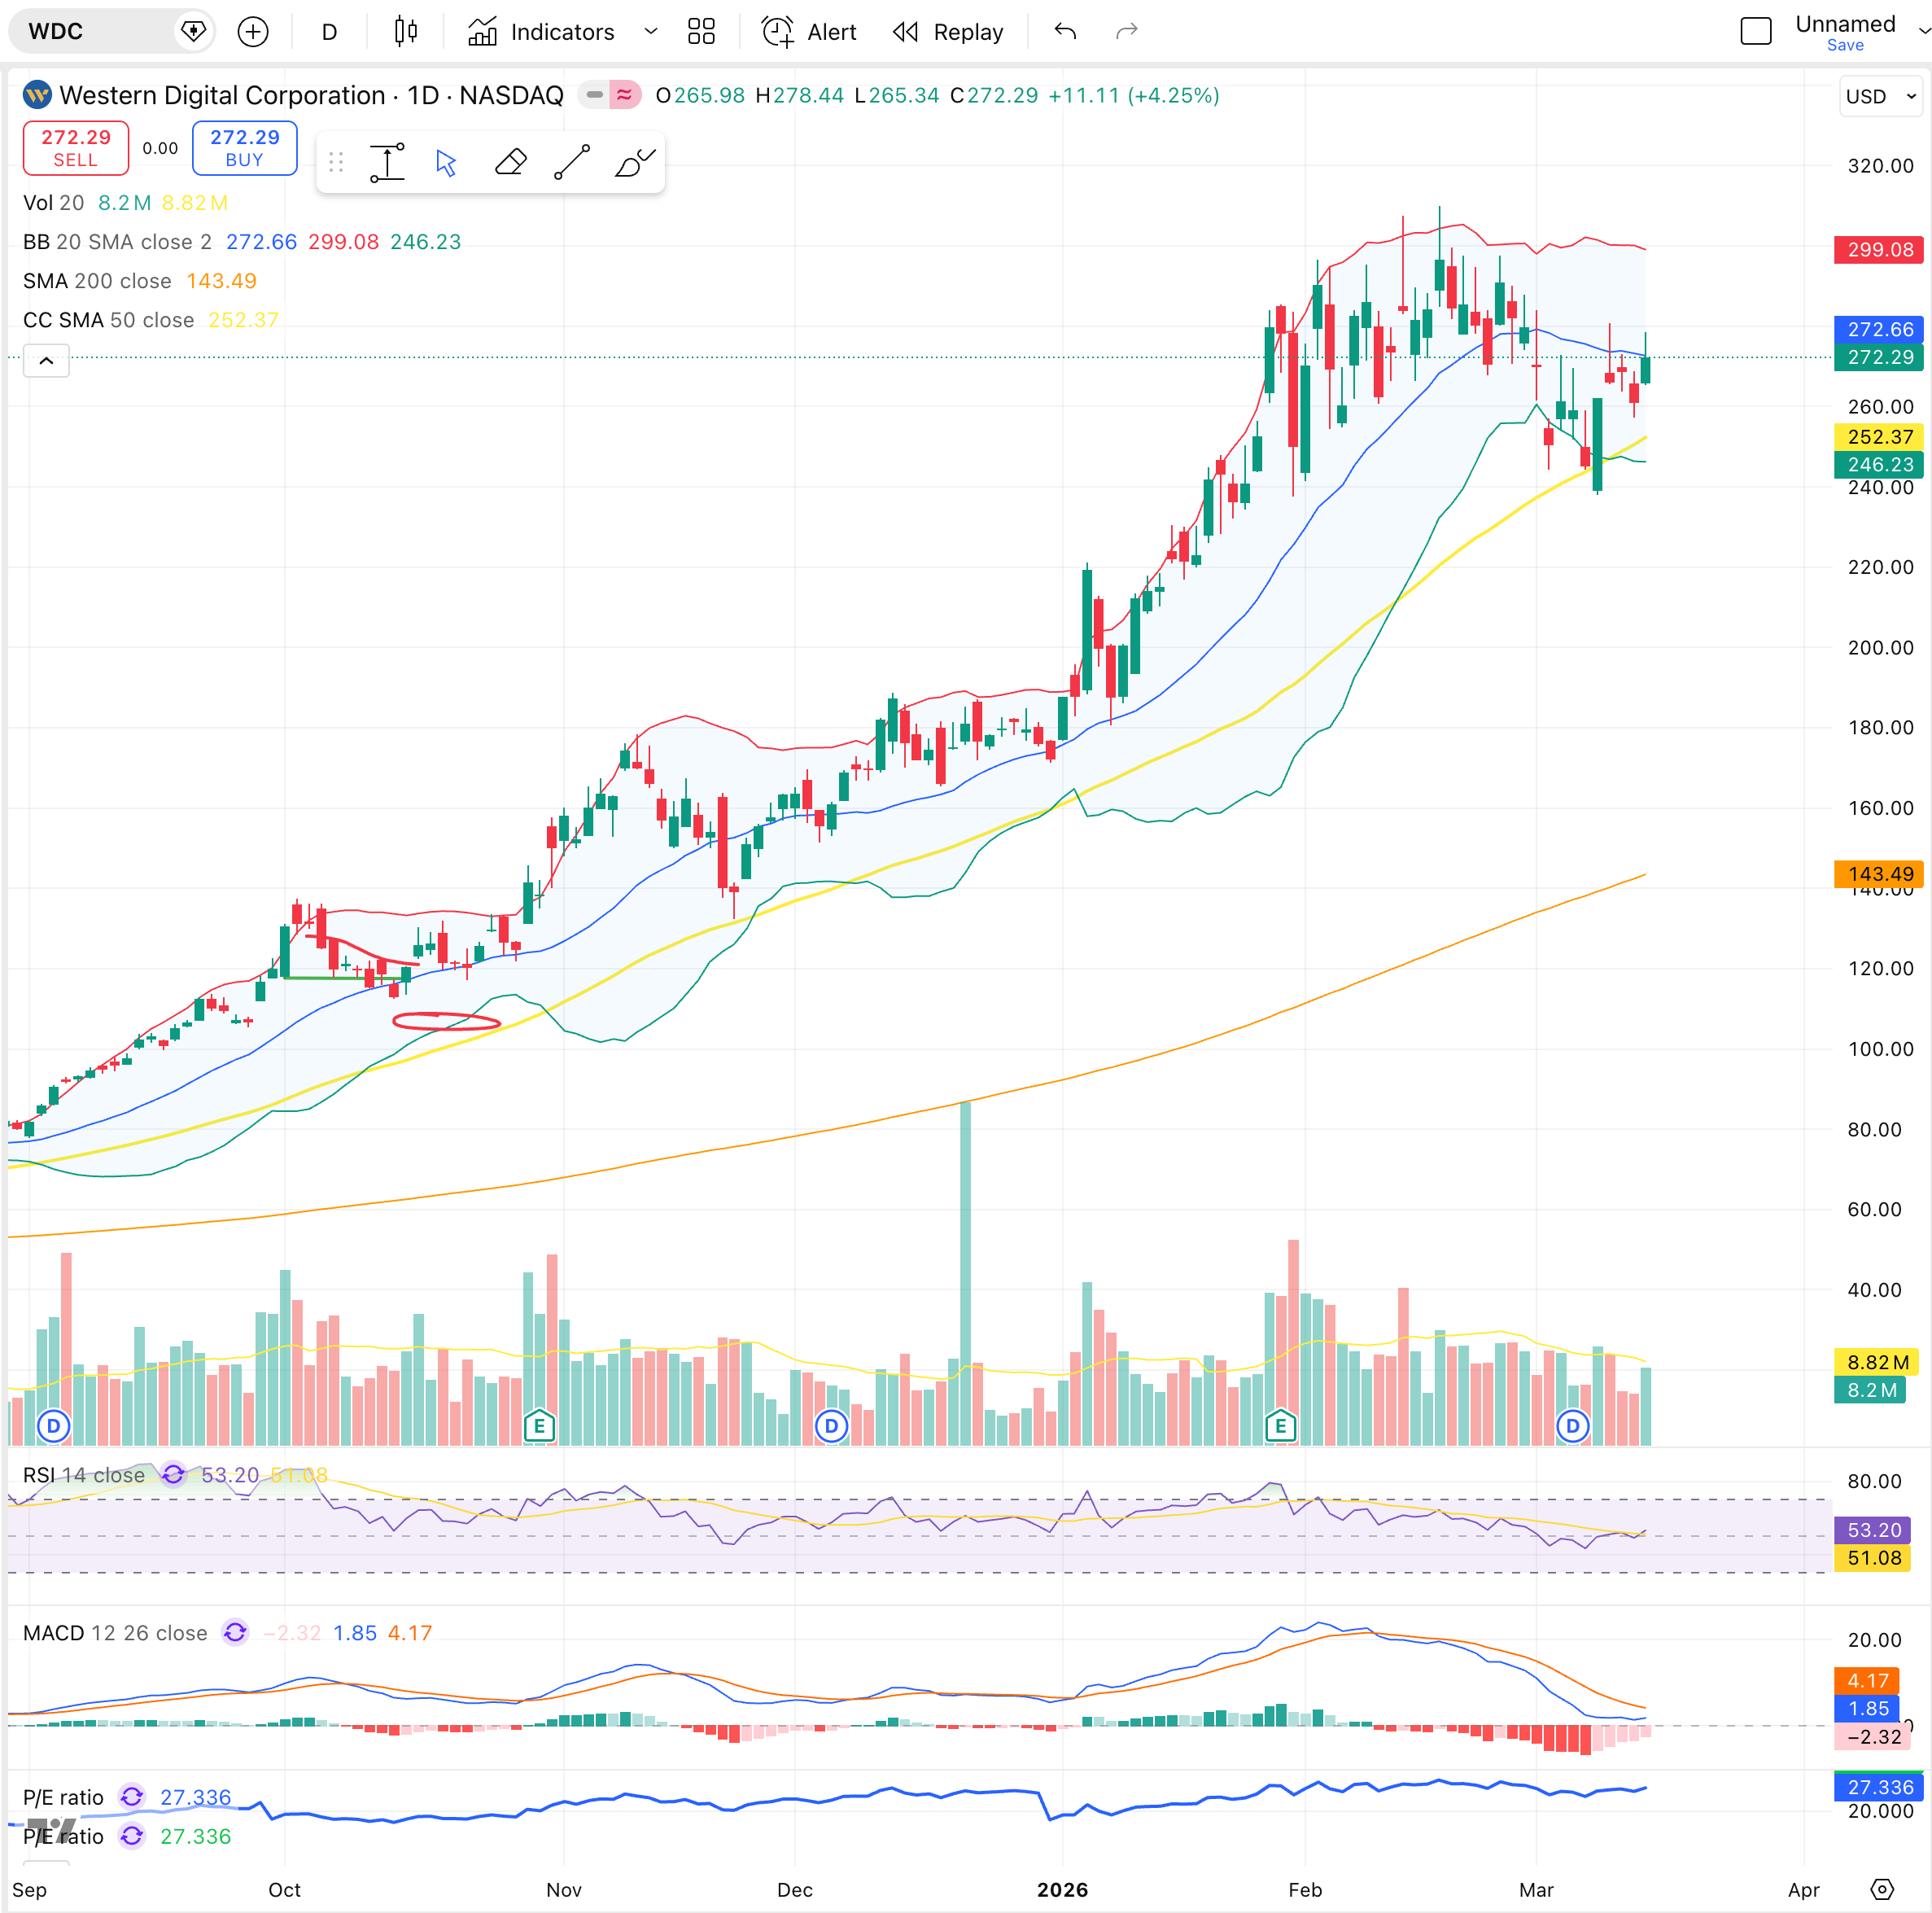Toggle the fullscreen square checkbox icon
This screenshot has height=1913, width=1932.
1755,32
